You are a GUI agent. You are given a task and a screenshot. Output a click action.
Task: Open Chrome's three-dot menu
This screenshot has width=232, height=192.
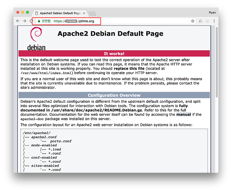click(x=214, y=21)
